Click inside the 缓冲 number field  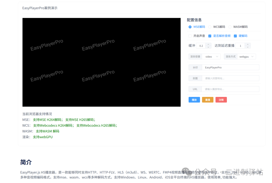click(x=201, y=46)
